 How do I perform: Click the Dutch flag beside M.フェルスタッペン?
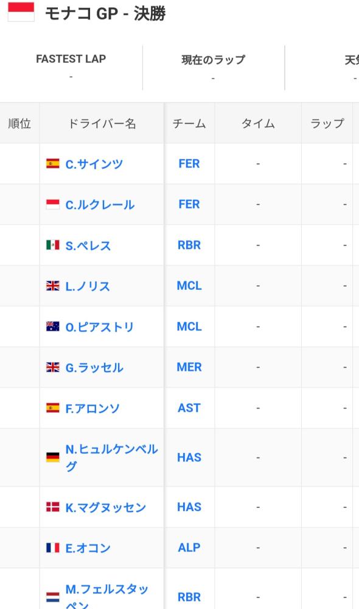(x=53, y=597)
